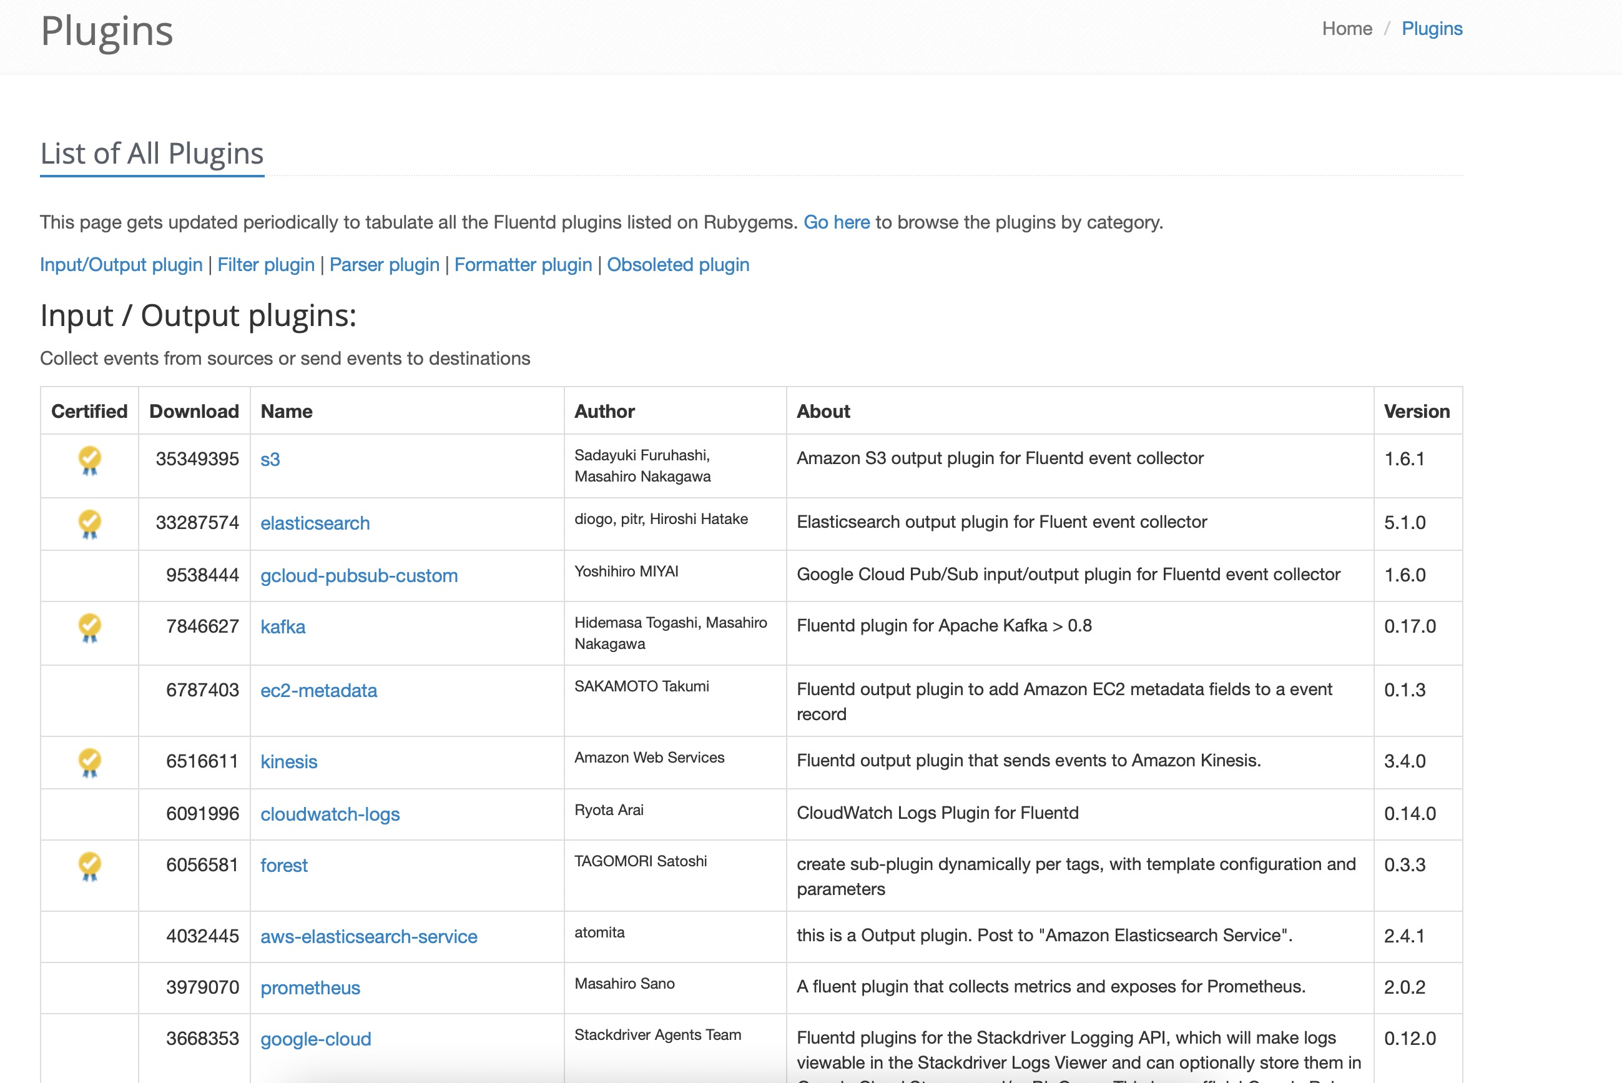Open the gcloud-pubsub-custom plugin page
Image resolution: width=1622 pixels, height=1083 pixels.
(x=359, y=575)
